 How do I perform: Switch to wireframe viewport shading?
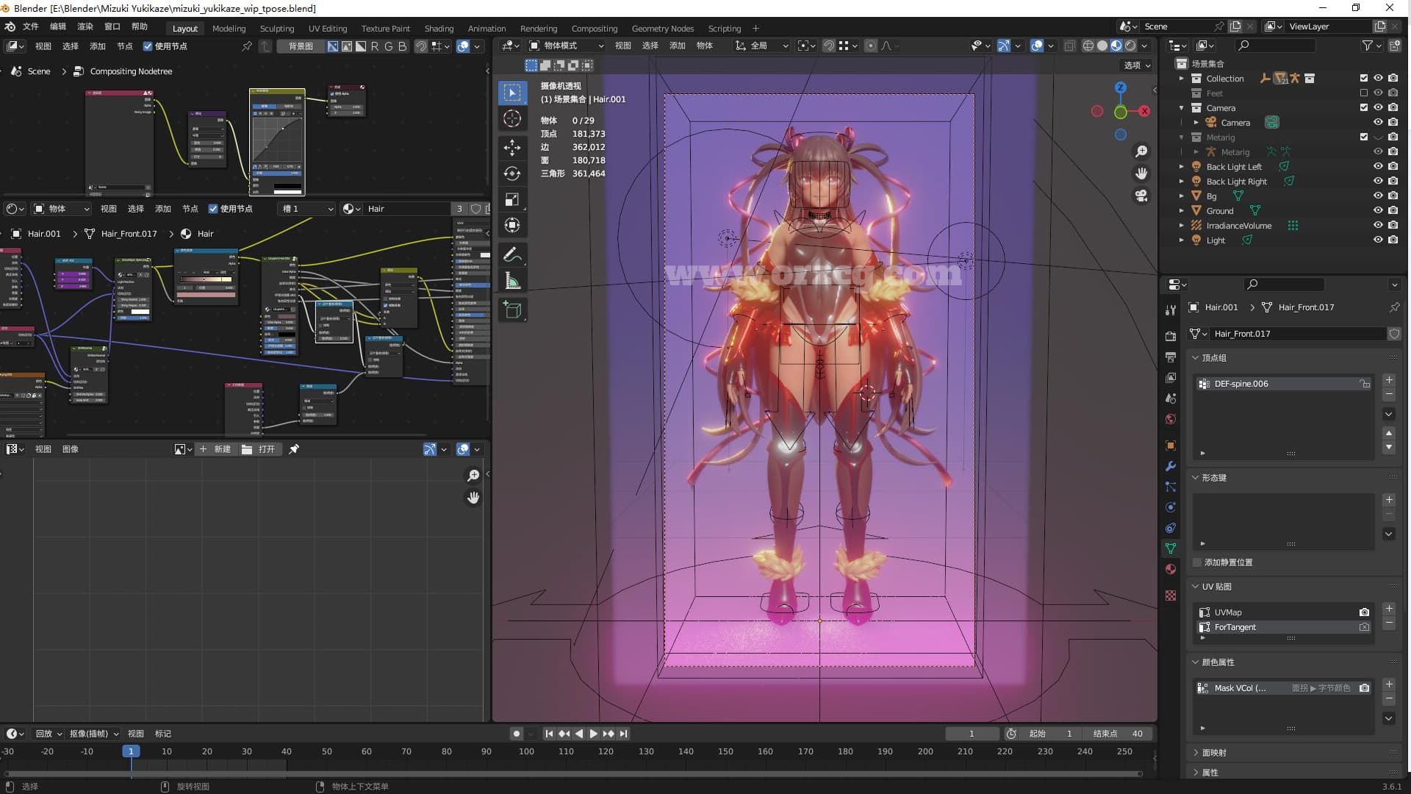1088,46
